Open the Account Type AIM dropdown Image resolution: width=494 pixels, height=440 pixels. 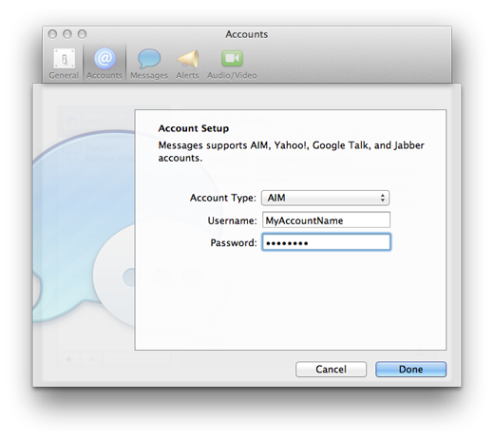click(x=325, y=198)
